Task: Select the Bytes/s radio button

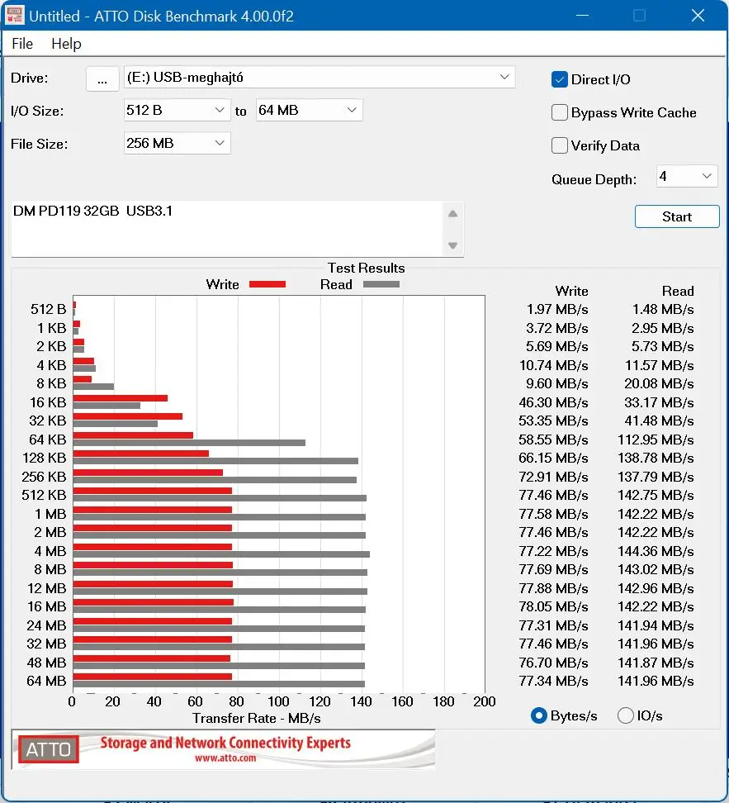Action: click(x=538, y=715)
